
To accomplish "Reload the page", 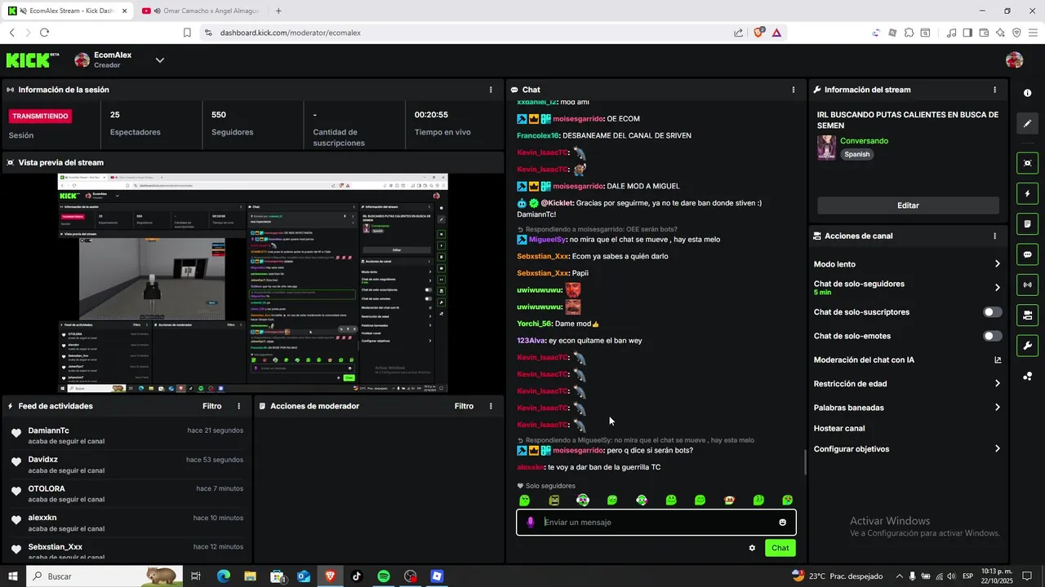I will 44,33.
